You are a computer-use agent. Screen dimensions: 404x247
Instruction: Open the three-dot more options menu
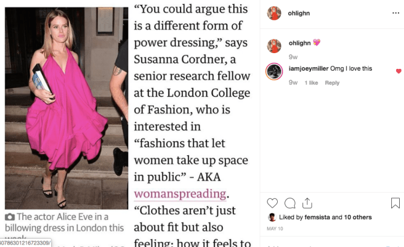click(396, 13)
